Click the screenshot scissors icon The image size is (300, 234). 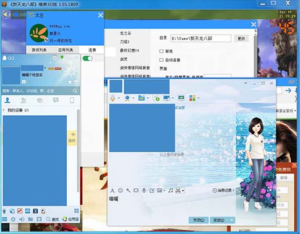pyautogui.click(x=178, y=190)
